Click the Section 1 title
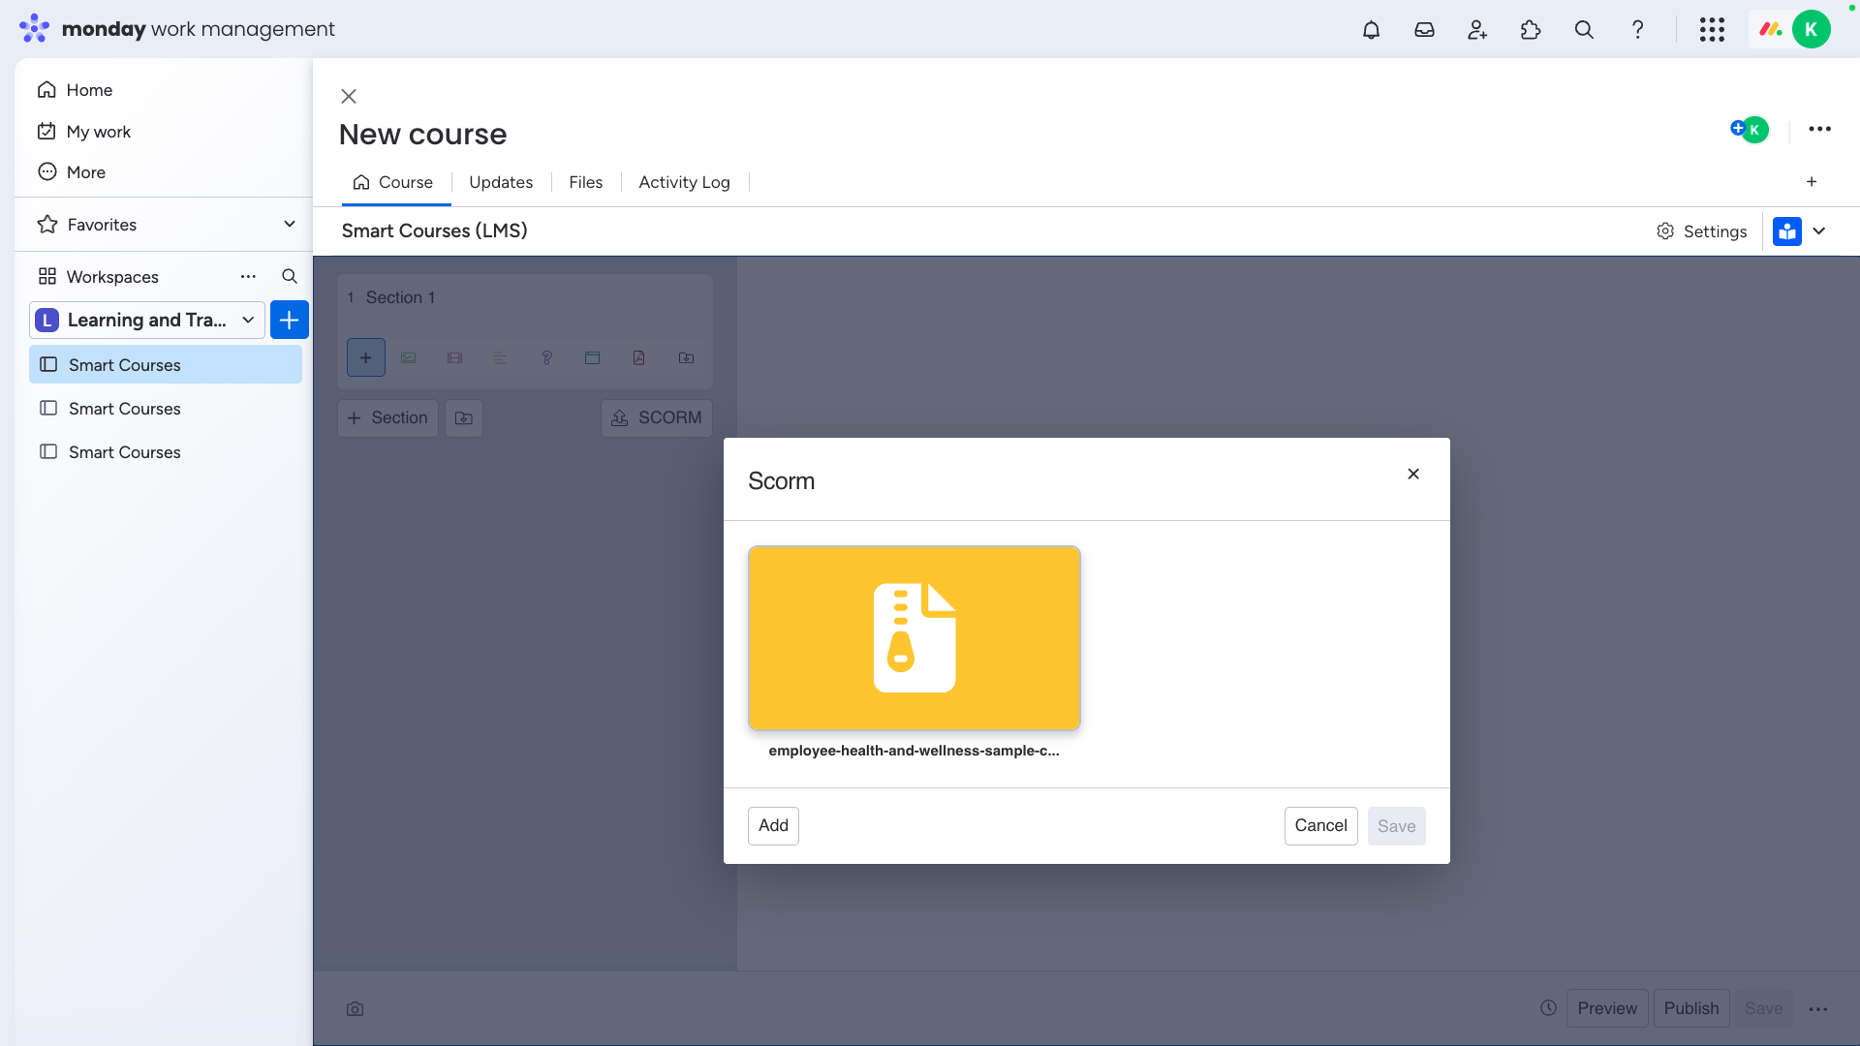The image size is (1860, 1046). (x=400, y=297)
